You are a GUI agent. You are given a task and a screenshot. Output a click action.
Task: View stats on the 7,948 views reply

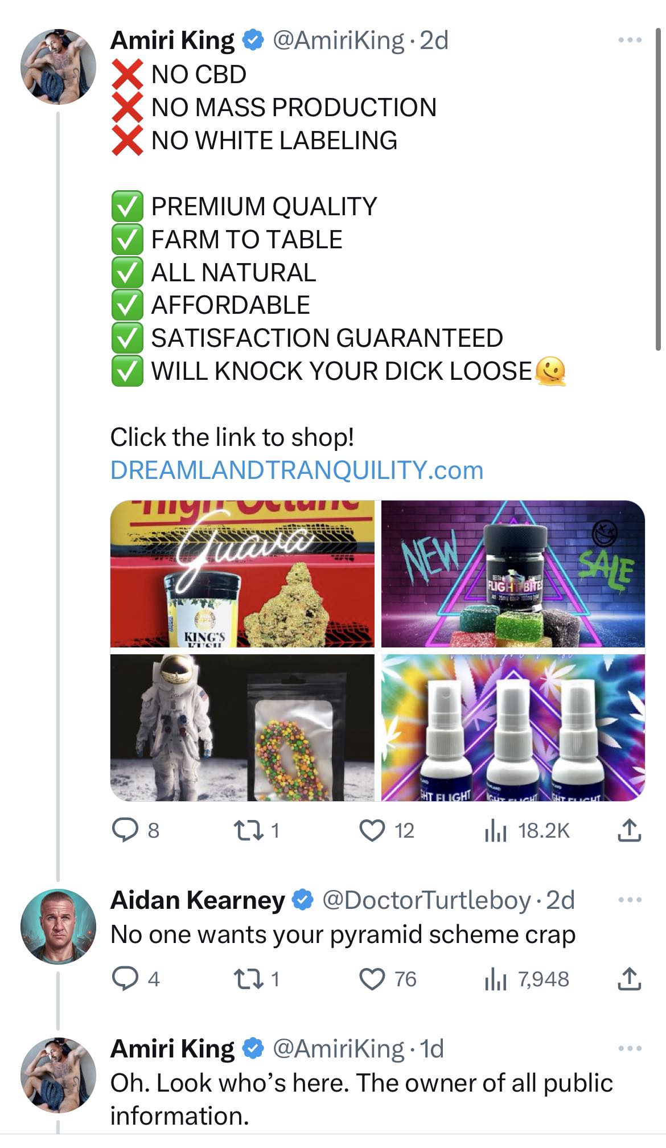(x=496, y=979)
